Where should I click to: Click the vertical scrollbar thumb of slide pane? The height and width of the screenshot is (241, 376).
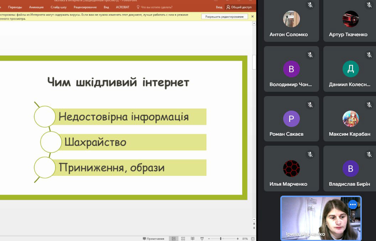tap(254, 62)
